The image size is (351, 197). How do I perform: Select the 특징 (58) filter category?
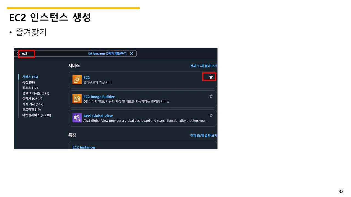28,82
